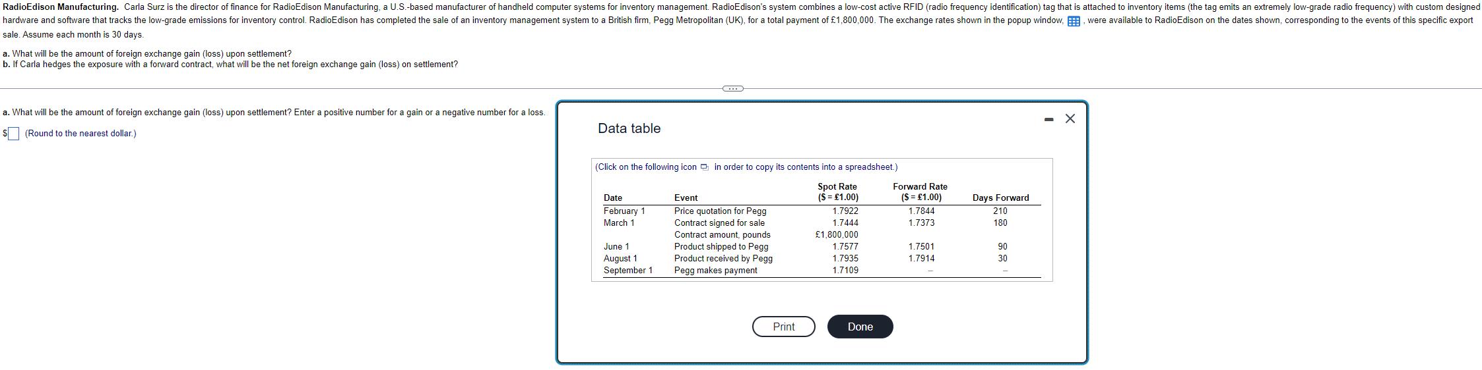
Task: Click the Print button
Action: (x=784, y=327)
